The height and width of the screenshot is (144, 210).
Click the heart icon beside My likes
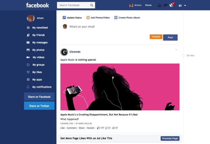point(28,72)
